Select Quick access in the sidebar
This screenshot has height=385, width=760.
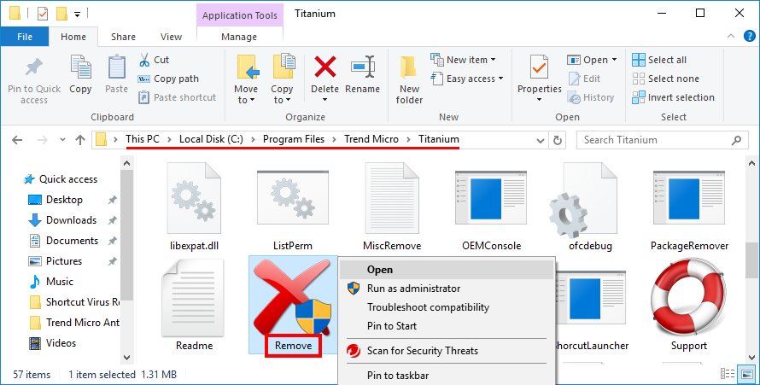(61, 179)
